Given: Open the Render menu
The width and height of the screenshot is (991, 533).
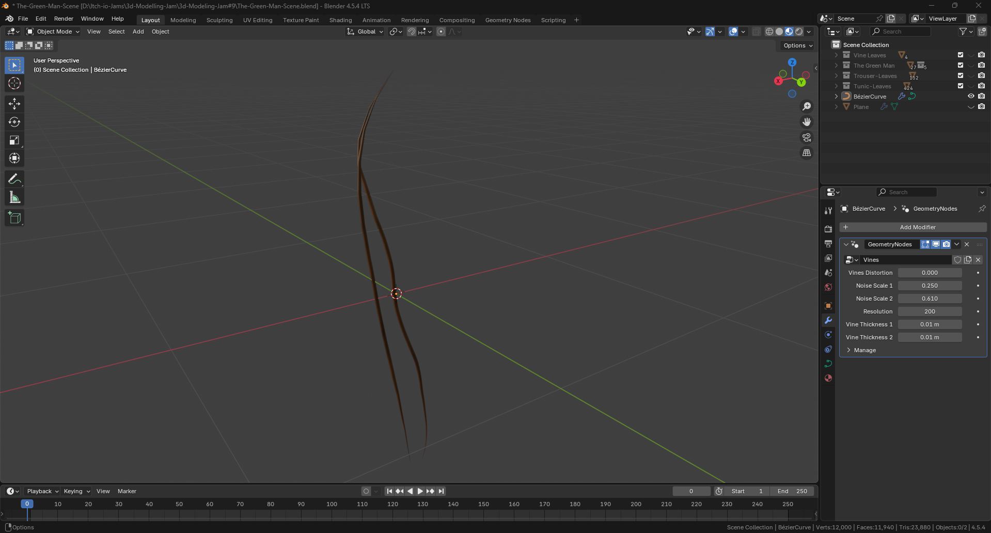Looking at the screenshot, I should [x=64, y=19].
